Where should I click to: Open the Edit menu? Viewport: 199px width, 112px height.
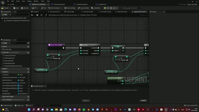[x=12, y=1]
